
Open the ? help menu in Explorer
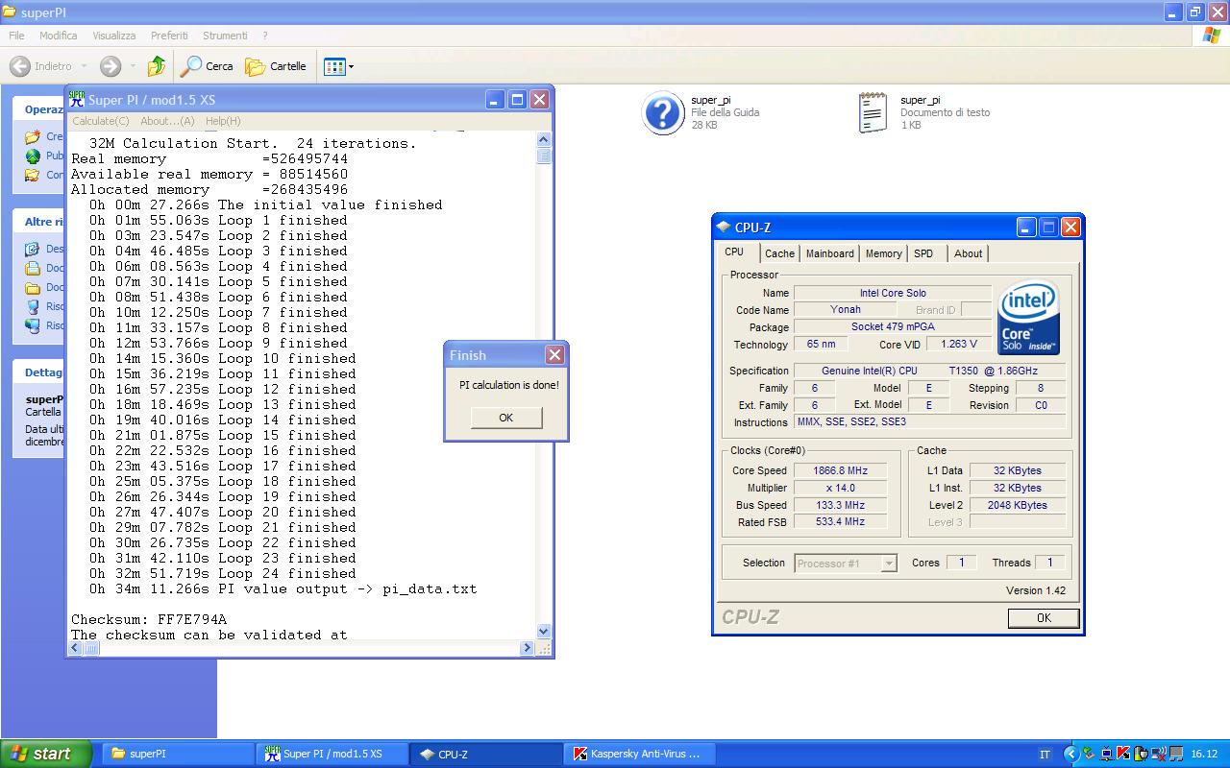coord(265,36)
